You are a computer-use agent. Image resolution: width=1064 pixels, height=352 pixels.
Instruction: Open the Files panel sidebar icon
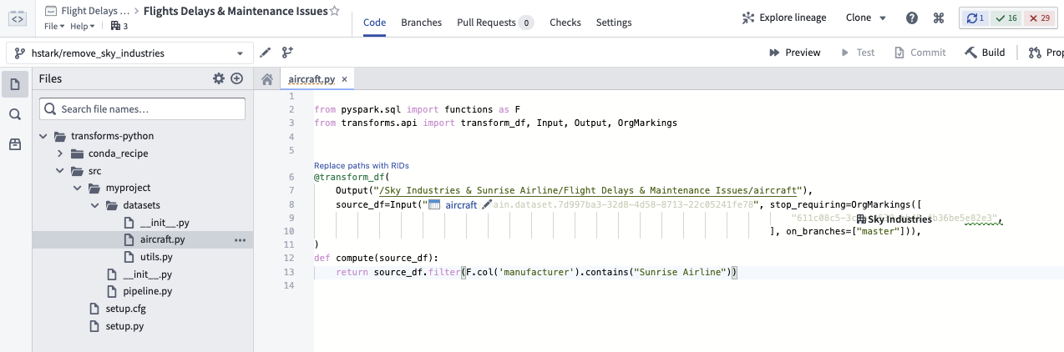point(14,84)
